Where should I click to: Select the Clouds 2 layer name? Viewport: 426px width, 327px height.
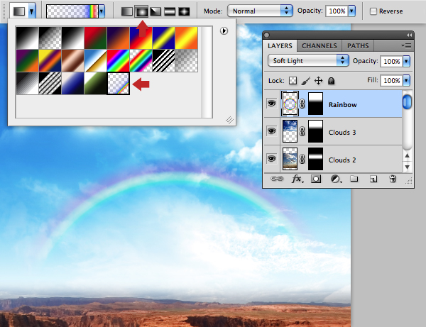point(342,160)
